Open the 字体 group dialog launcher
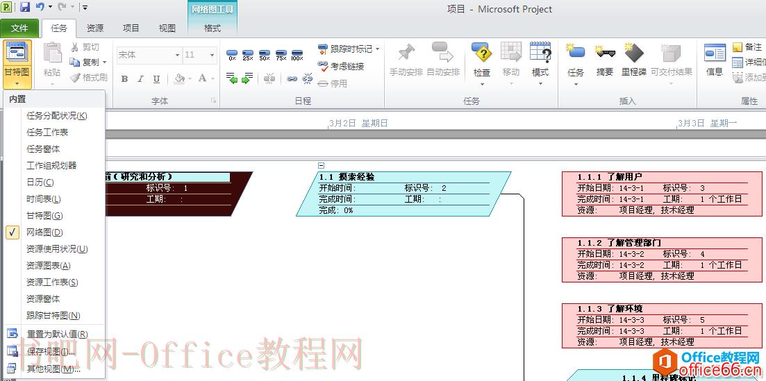The image size is (766, 381). click(213, 101)
